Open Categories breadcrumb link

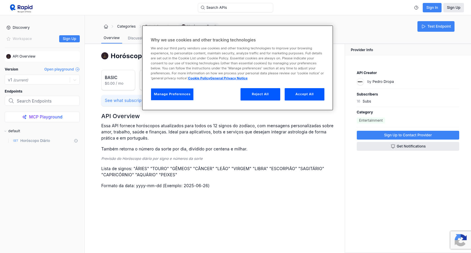point(126,26)
